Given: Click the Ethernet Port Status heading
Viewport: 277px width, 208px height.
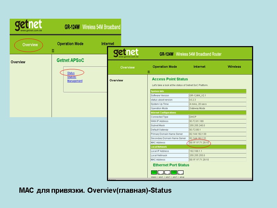Looking at the screenshot, I should [171, 165].
